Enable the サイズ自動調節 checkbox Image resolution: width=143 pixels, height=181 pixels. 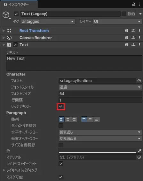point(61,145)
